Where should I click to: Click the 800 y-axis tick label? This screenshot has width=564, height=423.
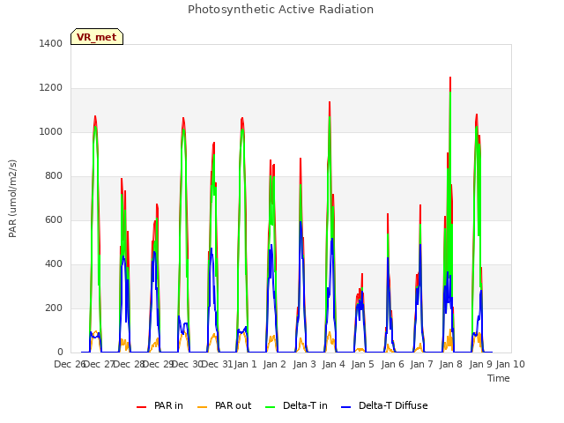[x=54, y=176]
